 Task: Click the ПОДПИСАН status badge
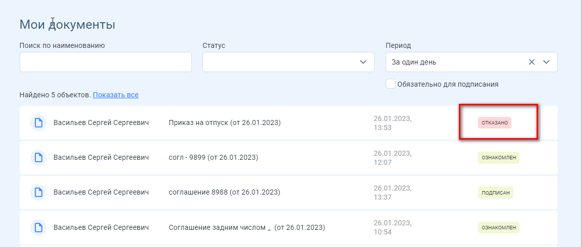pyautogui.click(x=496, y=193)
